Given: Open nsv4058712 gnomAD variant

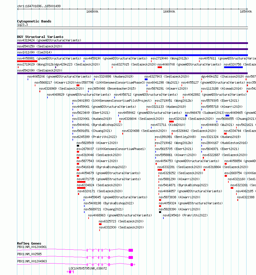Looking at the screenshot, I should [146, 95].
